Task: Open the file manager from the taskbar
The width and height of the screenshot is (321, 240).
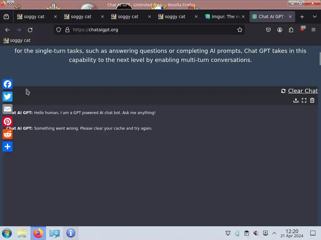Action: pyautogui.click(x=22, y=233)
